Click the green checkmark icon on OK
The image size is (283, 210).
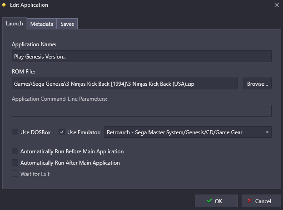point(209,201)
